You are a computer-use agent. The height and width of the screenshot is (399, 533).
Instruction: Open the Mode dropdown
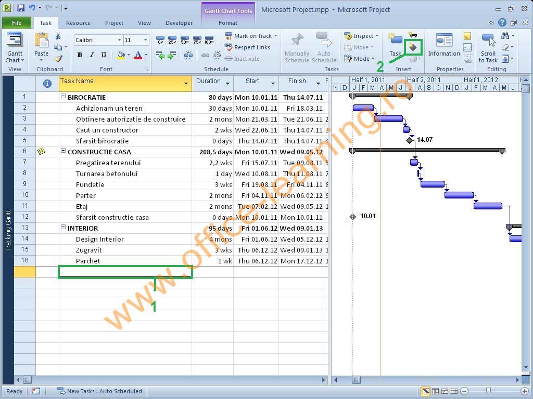pos(359,59)
